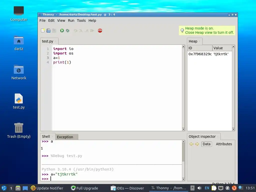The width and height of the screenshot is (256, 192).
Task: Select heap value 'tjtkrrtk'
Action: pyautogui.click(x=221, y=54)
